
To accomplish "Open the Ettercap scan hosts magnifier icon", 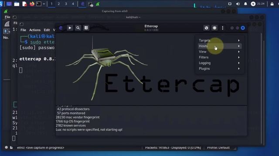I will (78, 28).
